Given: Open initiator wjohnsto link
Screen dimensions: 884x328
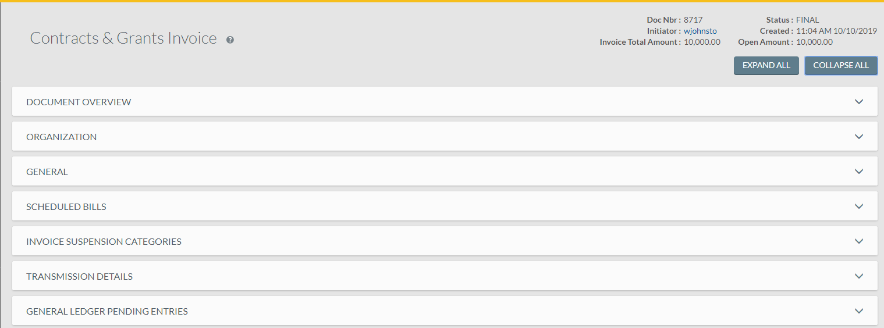Looking at the screenshot, I should pos(700,31).
